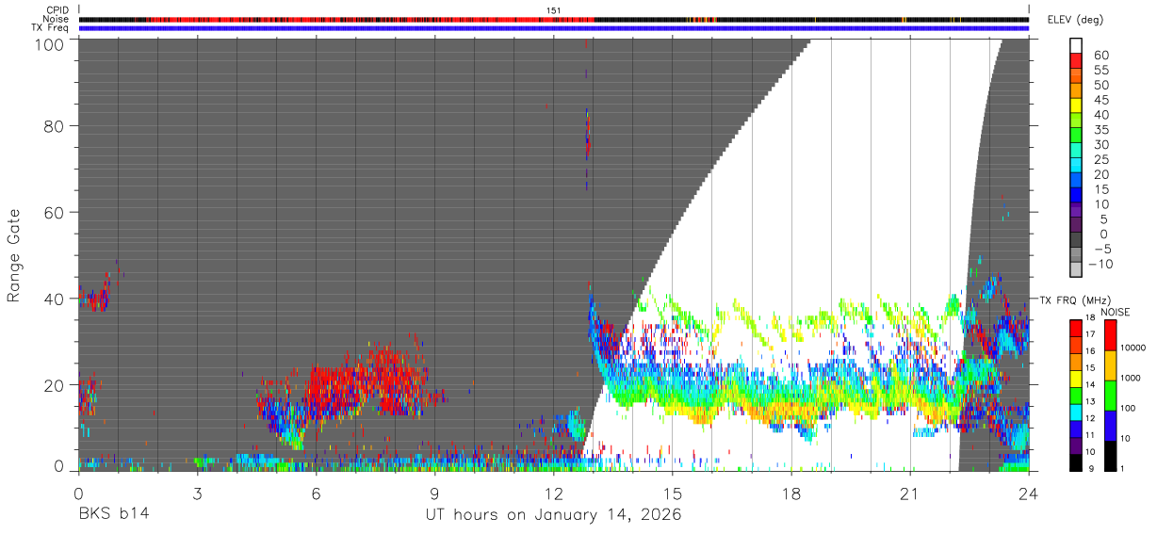The width and height of the screenshot is (1157, 534).
Task: Select the red top segment of the TX FRQ bar
Action: [x=1077, y=329]
